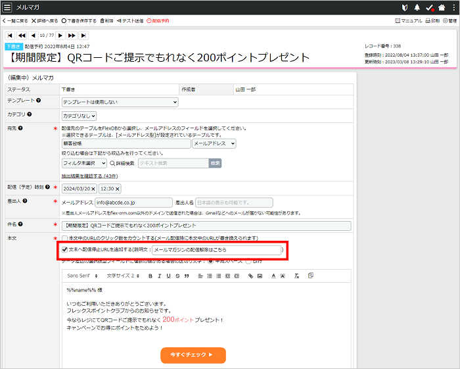Image resolution: width=460 pixels, height=369 pixels.
Task: Clear the 2024/03/20 delivery date
Action: [x=93, y=189]
